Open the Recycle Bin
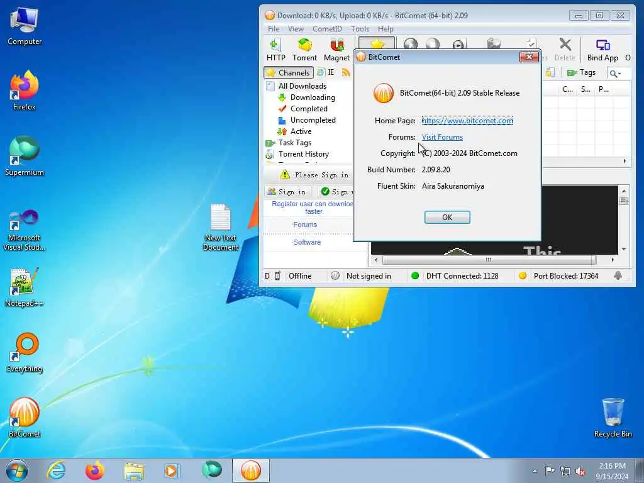 tap(613, 418)
